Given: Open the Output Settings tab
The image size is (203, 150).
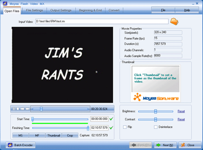Looking at the screenshot, I should pyautogui.click(x=61, y=11).
